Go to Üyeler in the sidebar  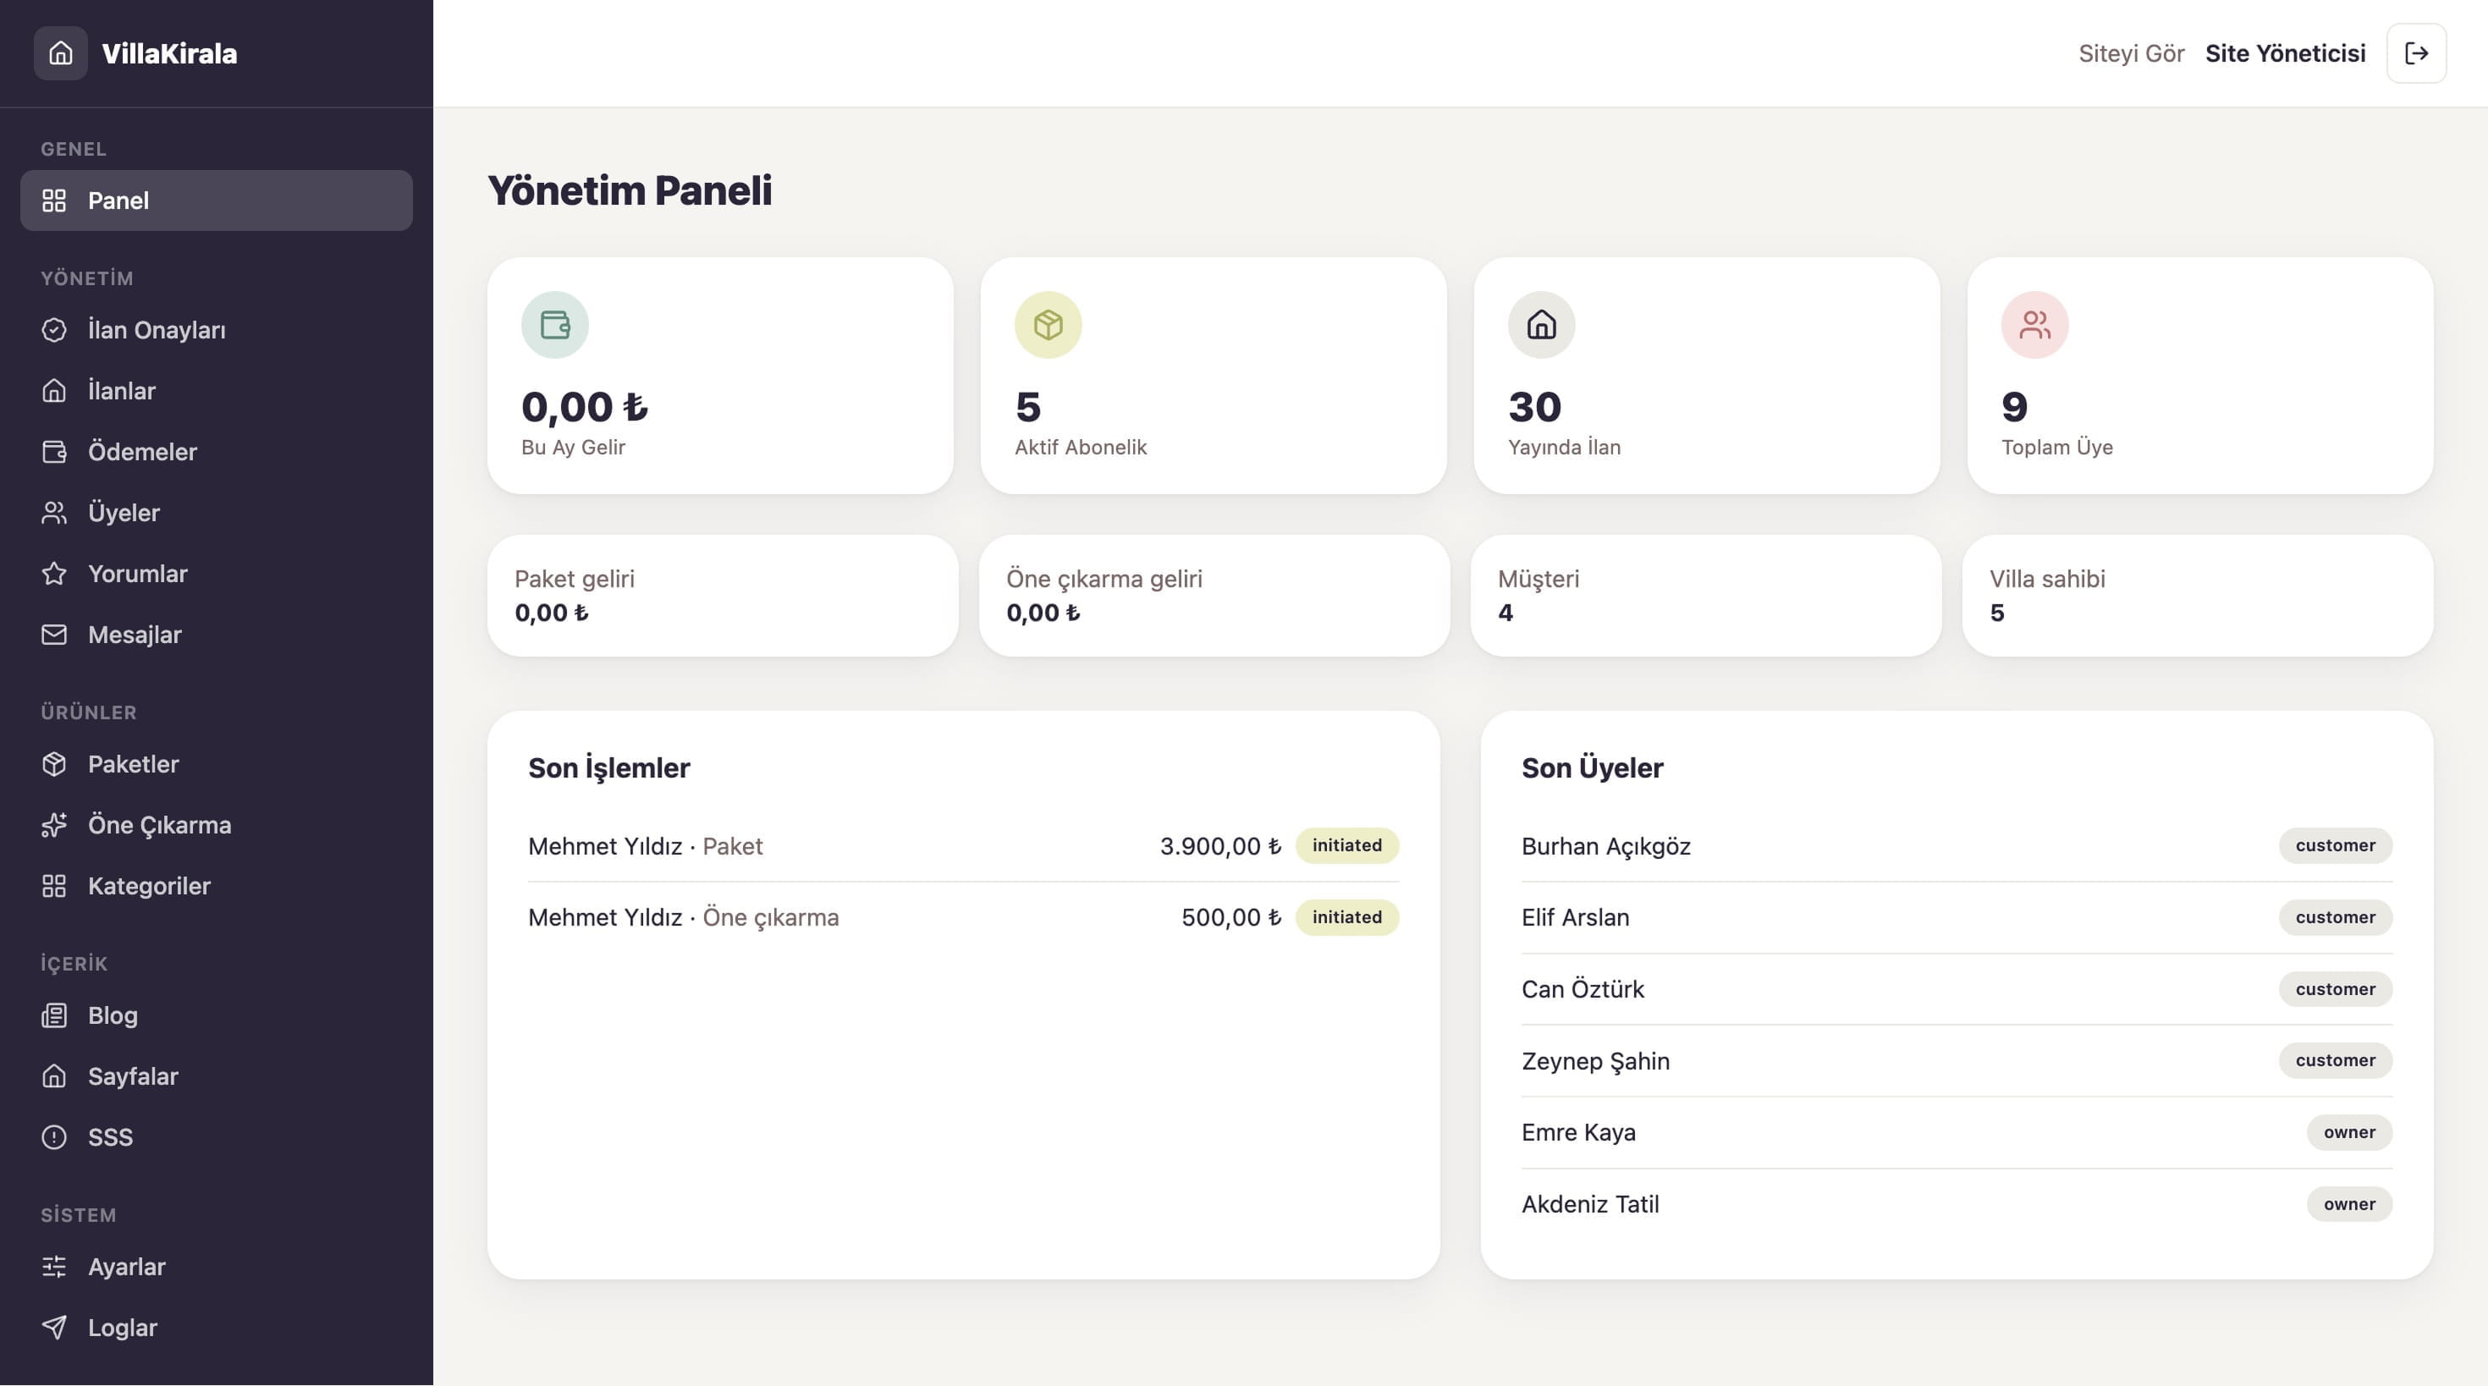[217, 513]
